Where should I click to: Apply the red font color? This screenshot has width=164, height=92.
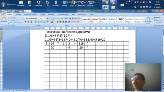(52, 22)
